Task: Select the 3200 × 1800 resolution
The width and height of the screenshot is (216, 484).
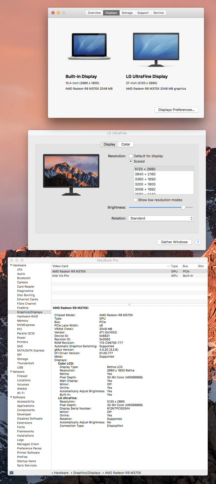Action: click(x=164, y=184)
